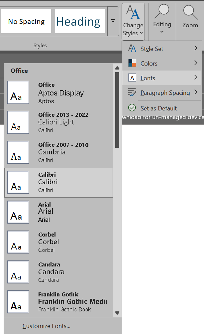
Task: Open the styles gallery dropdown arrow
Action: click(113, 20)
